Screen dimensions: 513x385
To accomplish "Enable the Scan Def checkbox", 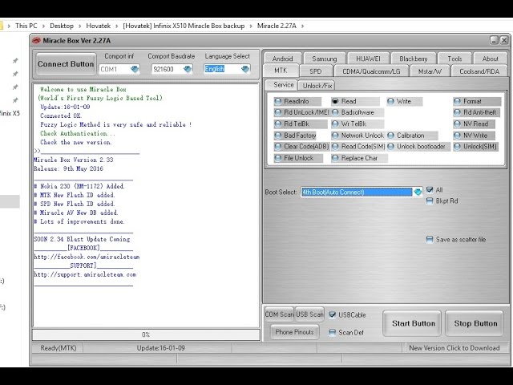I will 332,332.
